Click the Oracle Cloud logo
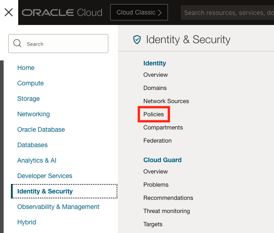 pos(62,12)
